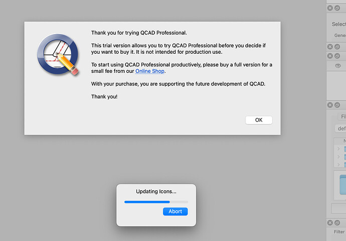The image size is (346, 241).
Task: Abort the Updating Icons process
Action: (175, 211)
